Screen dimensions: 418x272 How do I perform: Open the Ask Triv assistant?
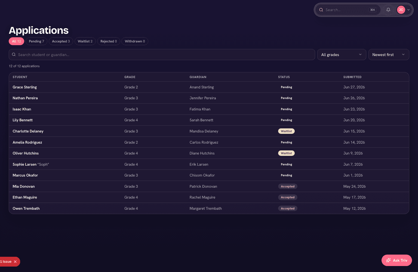pos(397,260)
